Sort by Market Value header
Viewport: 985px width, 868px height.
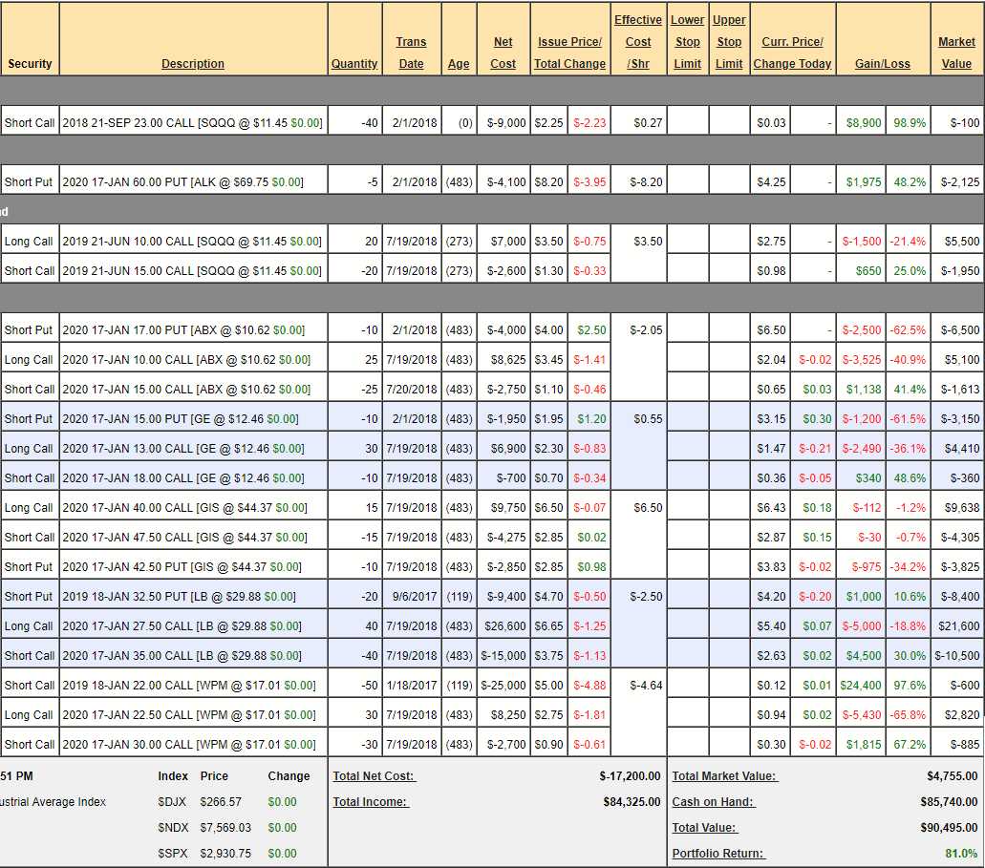[956, 53]
